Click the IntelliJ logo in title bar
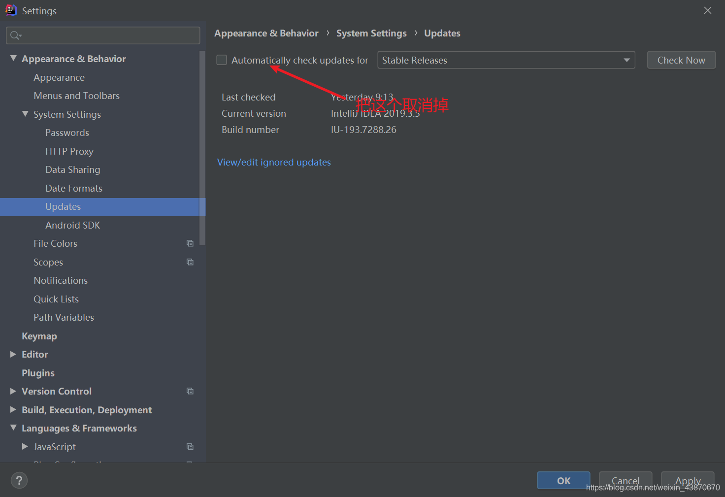The width and height of the screenshot is (725, 497). coord(11,10)
